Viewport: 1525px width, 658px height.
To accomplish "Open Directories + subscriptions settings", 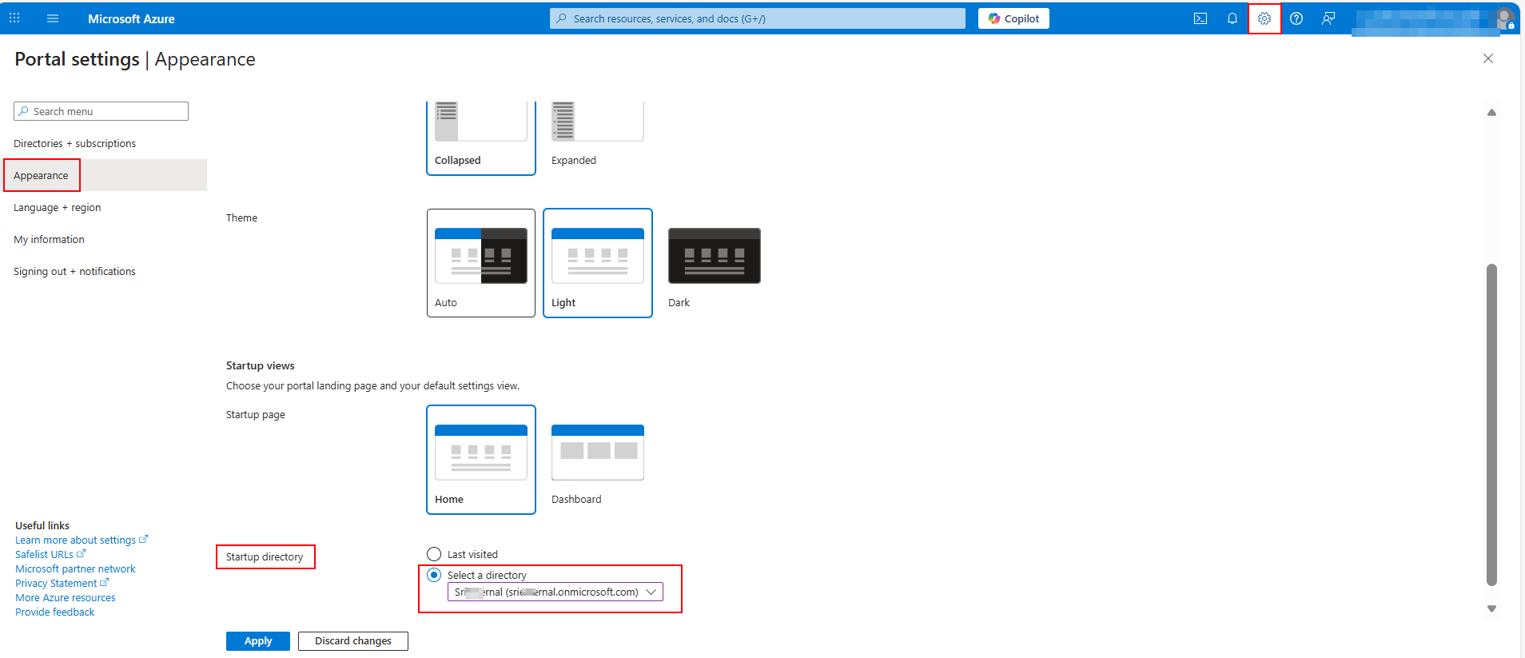I will coord(74,143).
